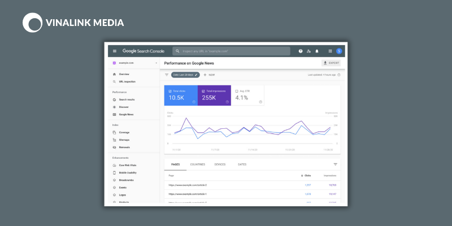Switch to the DEVICES tab
Viewport: 452px width, 226px height.
(x=220, y=164)
